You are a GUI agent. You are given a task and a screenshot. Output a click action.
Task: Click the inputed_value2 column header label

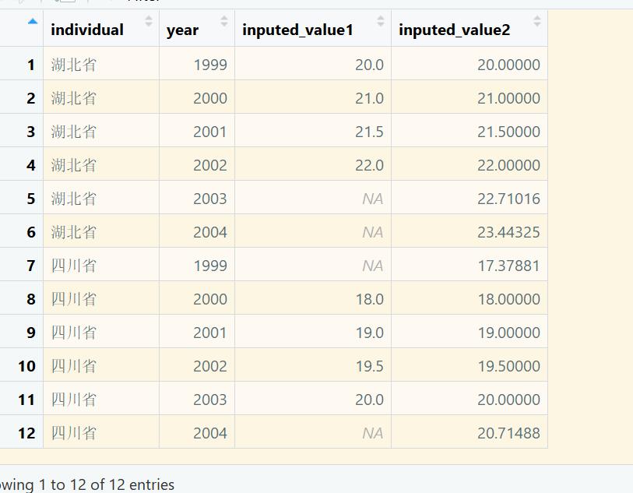454,30
